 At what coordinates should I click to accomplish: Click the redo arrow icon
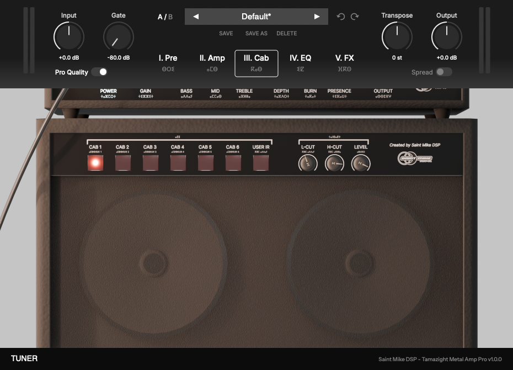354,17
